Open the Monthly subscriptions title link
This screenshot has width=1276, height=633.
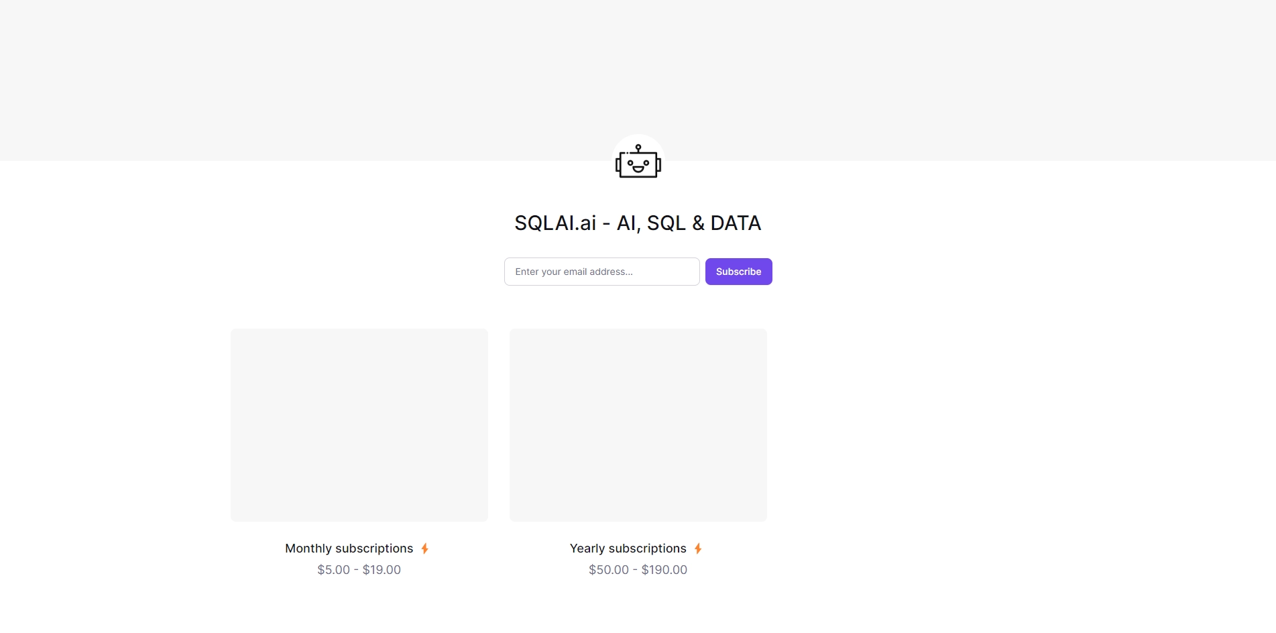point(349,549)
